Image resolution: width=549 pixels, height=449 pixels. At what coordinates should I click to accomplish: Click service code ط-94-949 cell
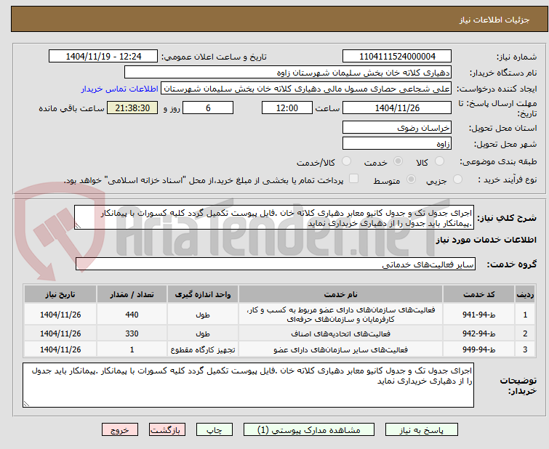[479, 349]
